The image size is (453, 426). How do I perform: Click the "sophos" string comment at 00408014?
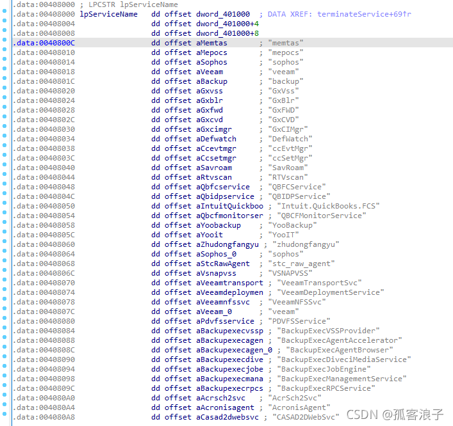(x=285, y=62)
